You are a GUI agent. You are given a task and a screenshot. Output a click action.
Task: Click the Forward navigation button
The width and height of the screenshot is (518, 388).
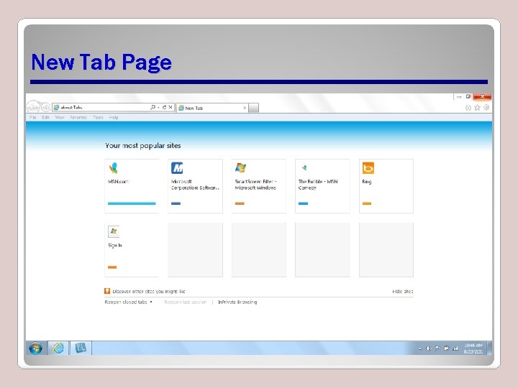pos(45,107)
